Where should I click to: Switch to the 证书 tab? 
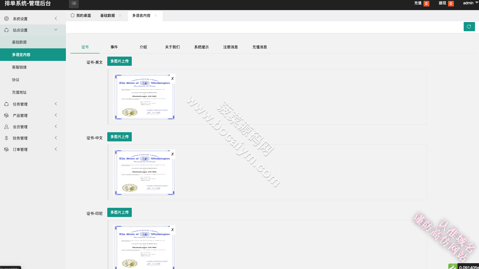85,47
